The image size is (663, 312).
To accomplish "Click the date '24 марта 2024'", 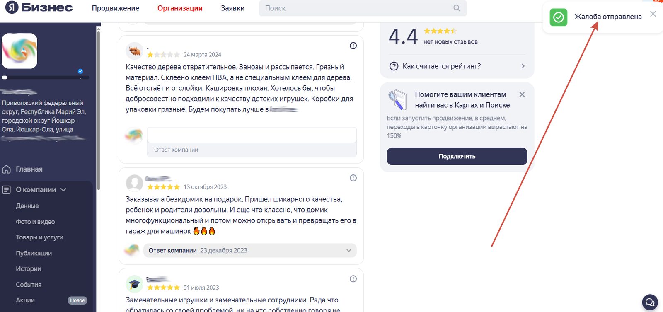I will [x=202, y=55].
